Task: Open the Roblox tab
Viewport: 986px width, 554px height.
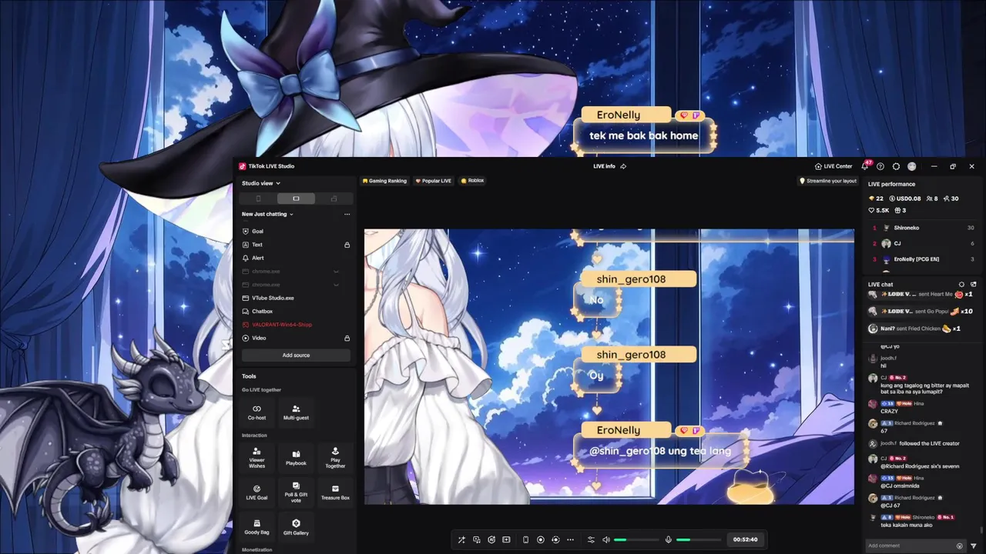Action: [x=473, y=181]
